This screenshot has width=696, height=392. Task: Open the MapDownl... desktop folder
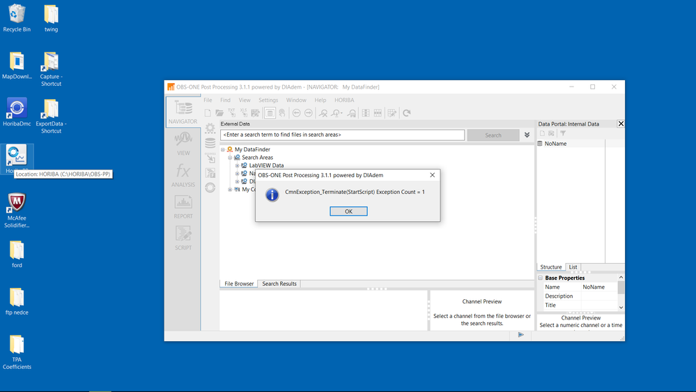(17, 66)
